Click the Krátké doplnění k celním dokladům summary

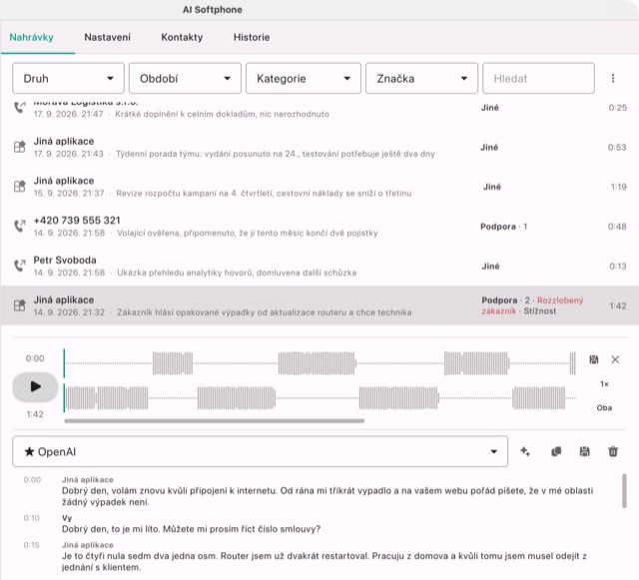click(x=222, y=114)
